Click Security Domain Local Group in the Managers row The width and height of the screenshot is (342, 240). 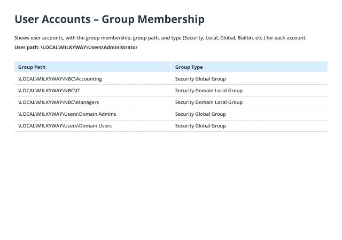tap(209, 102)
